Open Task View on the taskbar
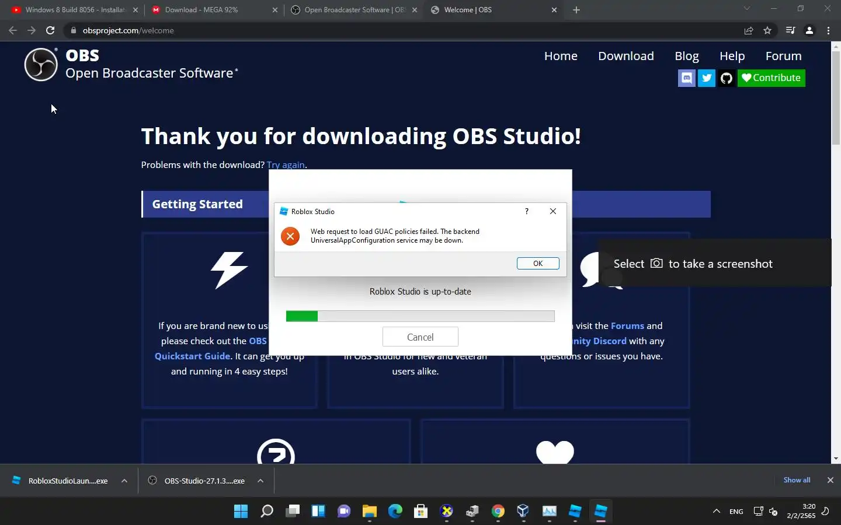This screenshot has height=525, width=841. pos(293,512)
